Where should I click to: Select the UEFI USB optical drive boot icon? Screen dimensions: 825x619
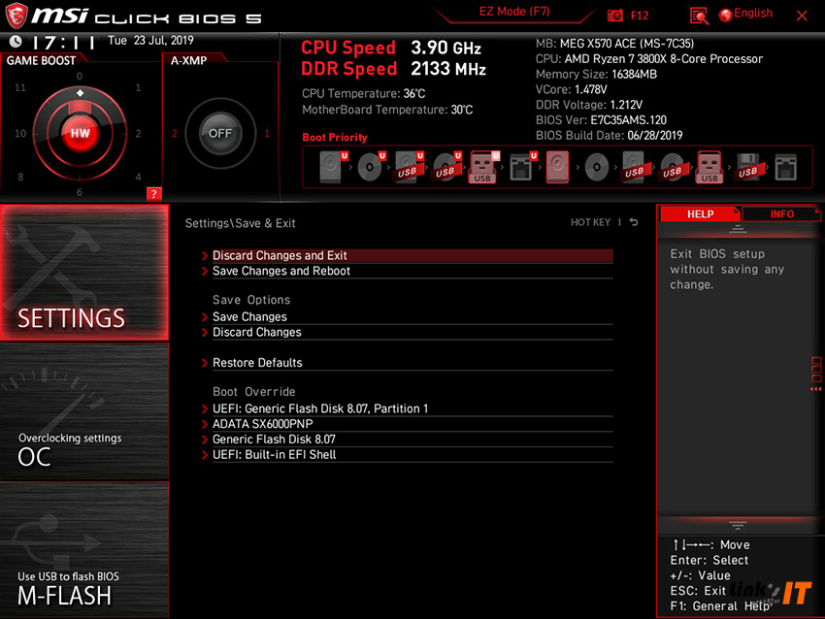446,167
